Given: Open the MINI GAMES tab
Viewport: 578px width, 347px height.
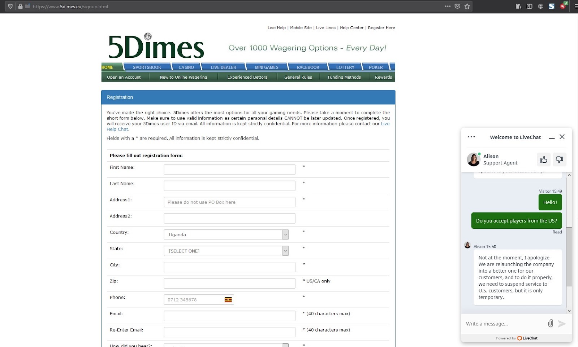Looking at the screenshot, I should pyautogui.click(x=267, y=67).
